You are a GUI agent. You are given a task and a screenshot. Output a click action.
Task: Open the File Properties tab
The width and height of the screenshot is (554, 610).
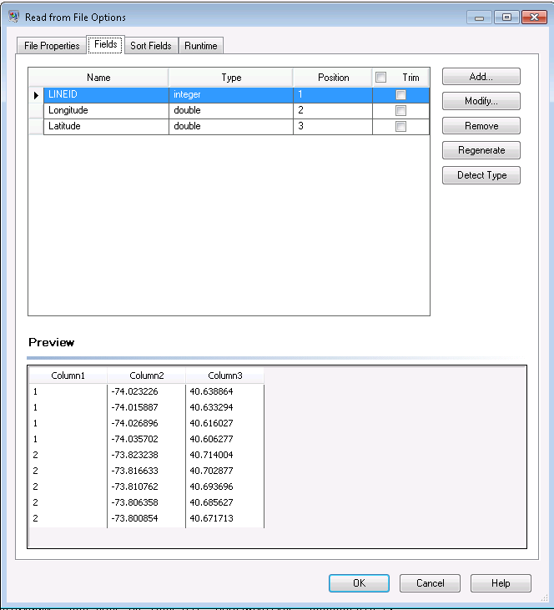[x=53, y=46]
